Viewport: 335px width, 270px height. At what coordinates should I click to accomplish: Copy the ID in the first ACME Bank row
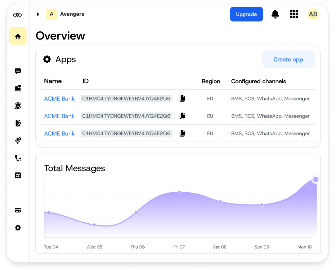(182, 98)
